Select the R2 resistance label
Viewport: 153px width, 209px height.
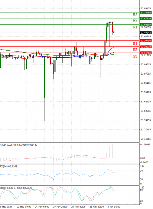pos(135,20)
